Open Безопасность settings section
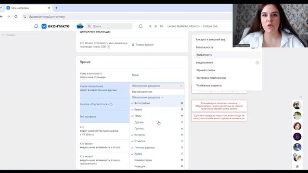The height and width of the screenshot is (173, 308). point(205,47)
